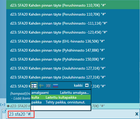Image resolution: width=140 pixels, height=119 pixels.
Task: Select the Pyhähinnasto 150,00€ suggestion
Action: coord(73,59)
